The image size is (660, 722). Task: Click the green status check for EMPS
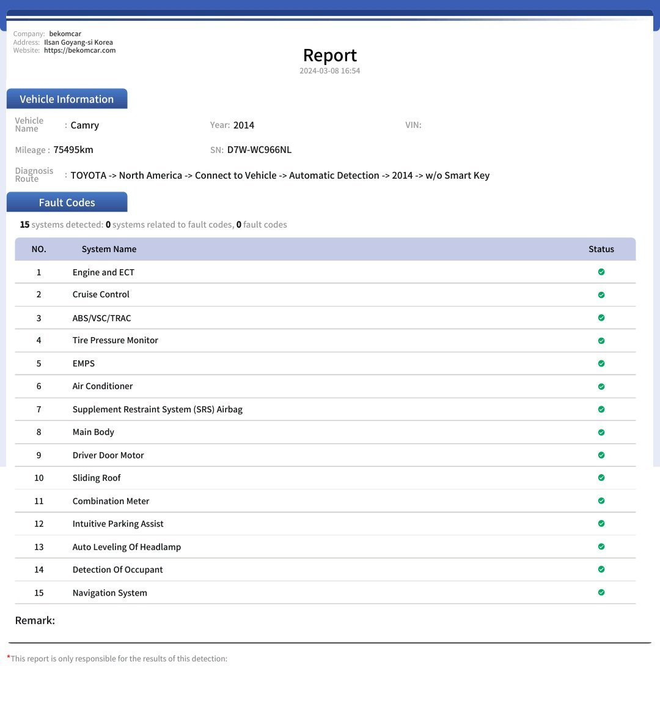tap(601, 363)
